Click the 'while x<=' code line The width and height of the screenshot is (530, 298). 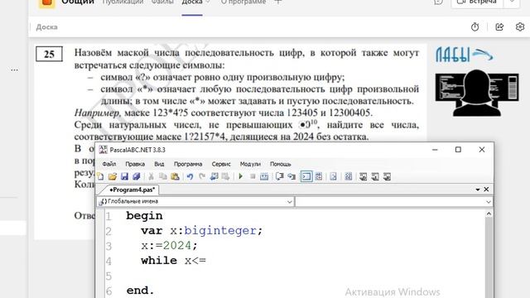[173, 261]
